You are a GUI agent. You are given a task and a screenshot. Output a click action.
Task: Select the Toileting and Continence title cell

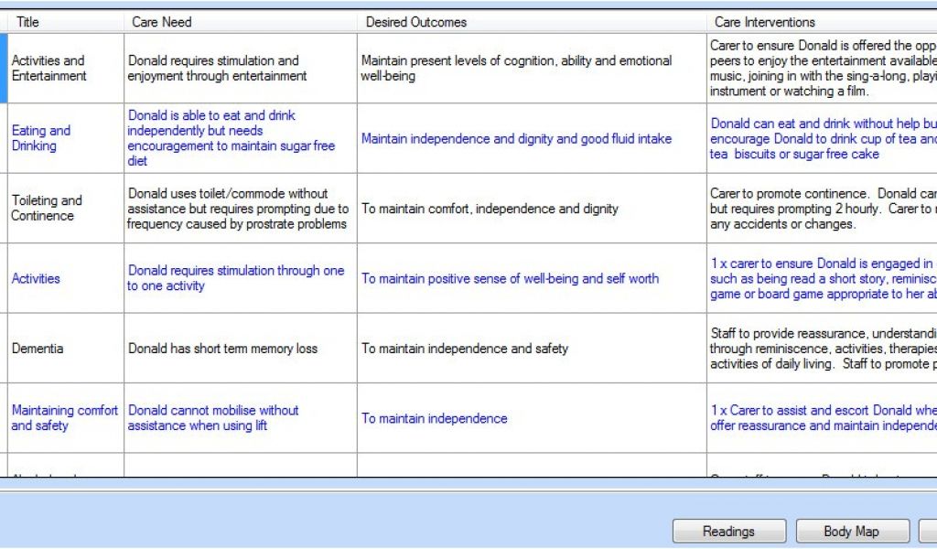click(x=46, y=208)
